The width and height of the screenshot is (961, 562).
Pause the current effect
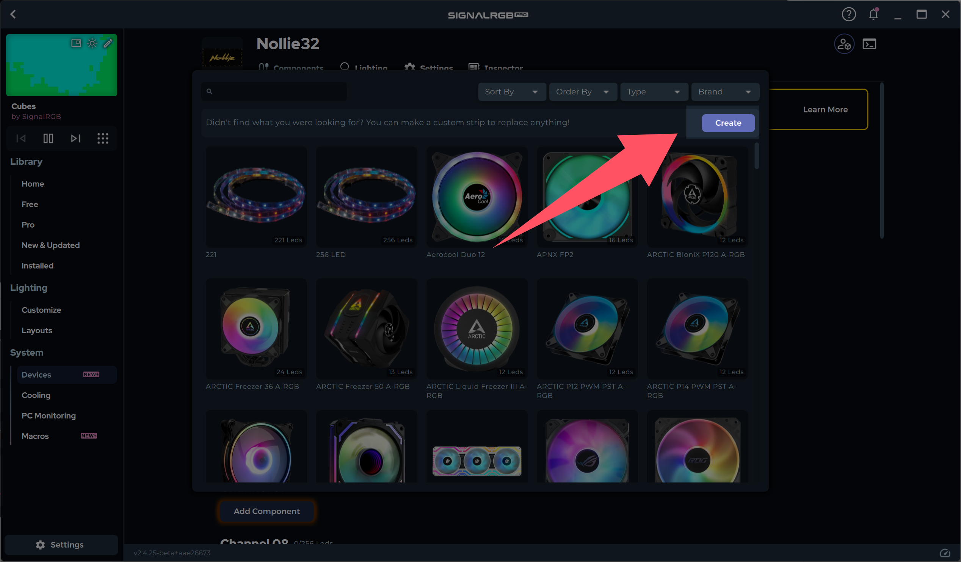point(48,138)
